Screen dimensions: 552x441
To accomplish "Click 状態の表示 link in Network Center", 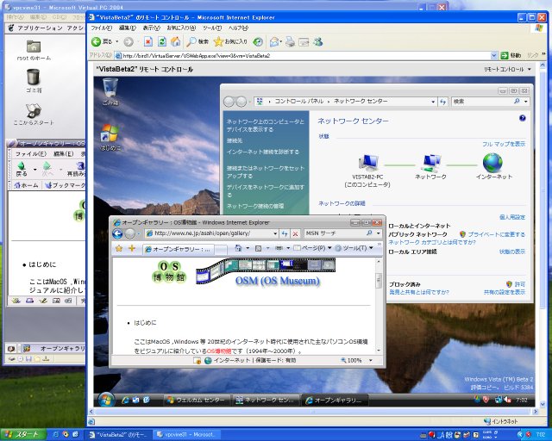I will point(512,252).
